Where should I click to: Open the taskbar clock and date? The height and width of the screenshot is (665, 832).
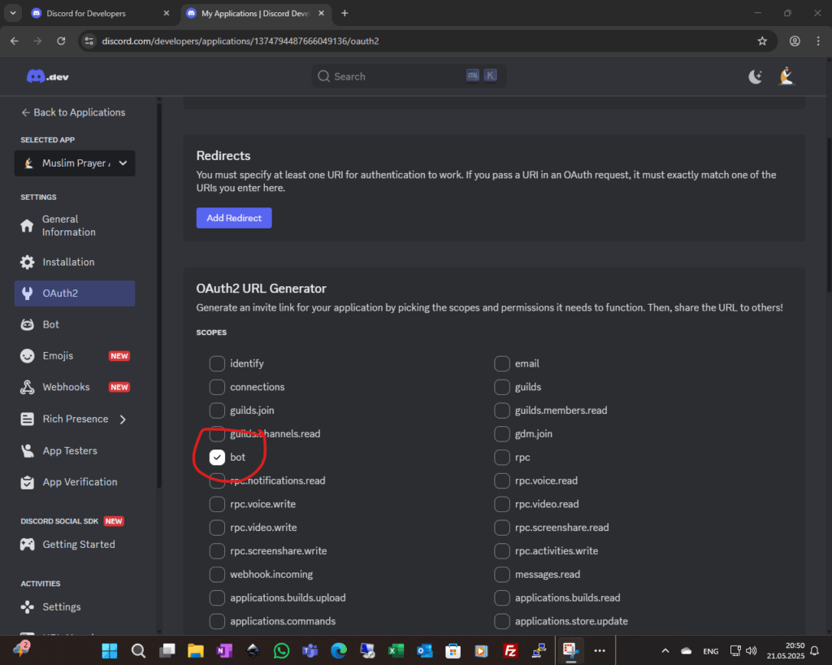[786, 650]
